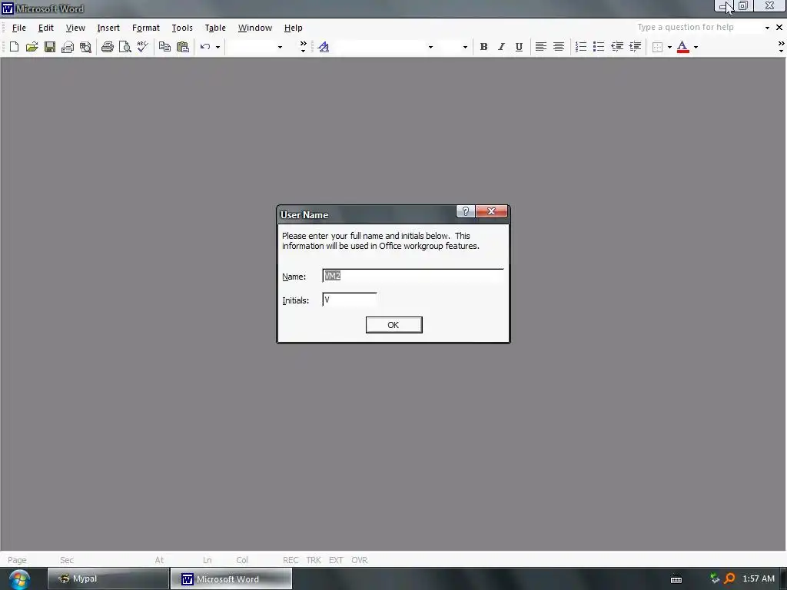Open the Tools menu
Viewport: 787px width, 590px height.
click(182, 28)
